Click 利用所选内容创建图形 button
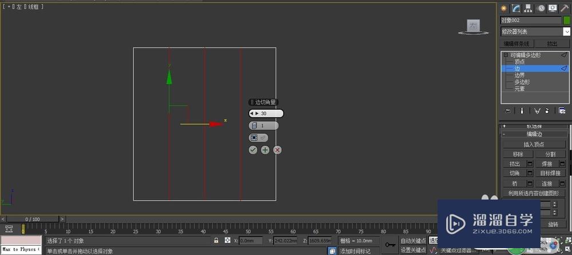The width and height of the screenshot is (572, 255). pyautogui.click(x=534, y=193)
